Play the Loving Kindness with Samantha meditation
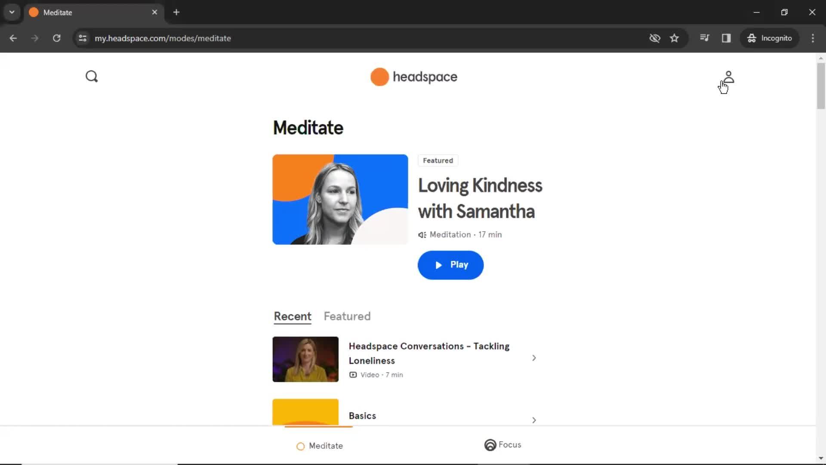 451,265
